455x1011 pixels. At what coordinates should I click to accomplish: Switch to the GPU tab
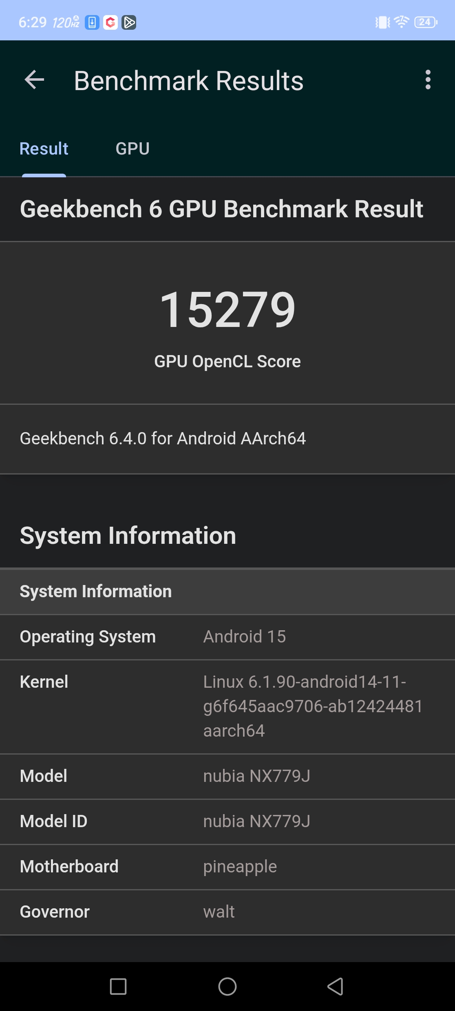(x=133, y=149)
